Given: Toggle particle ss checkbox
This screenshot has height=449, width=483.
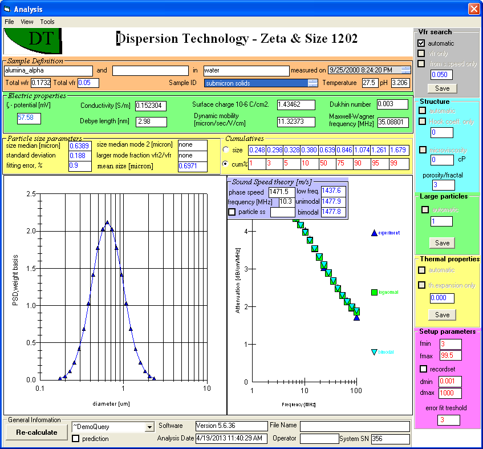Looking at the screenshot, I should tap(232, 212).
